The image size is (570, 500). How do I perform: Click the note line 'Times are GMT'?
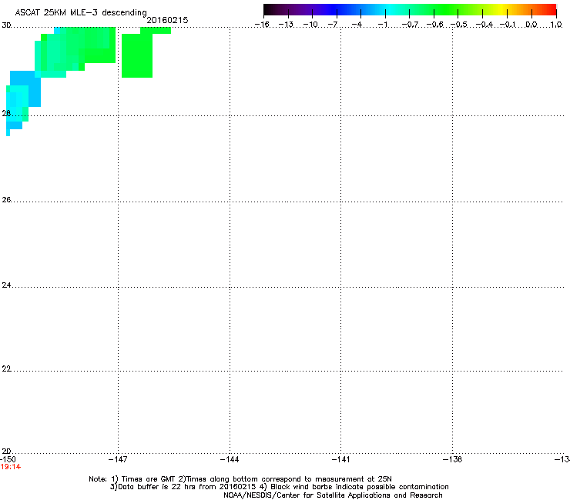240,479
